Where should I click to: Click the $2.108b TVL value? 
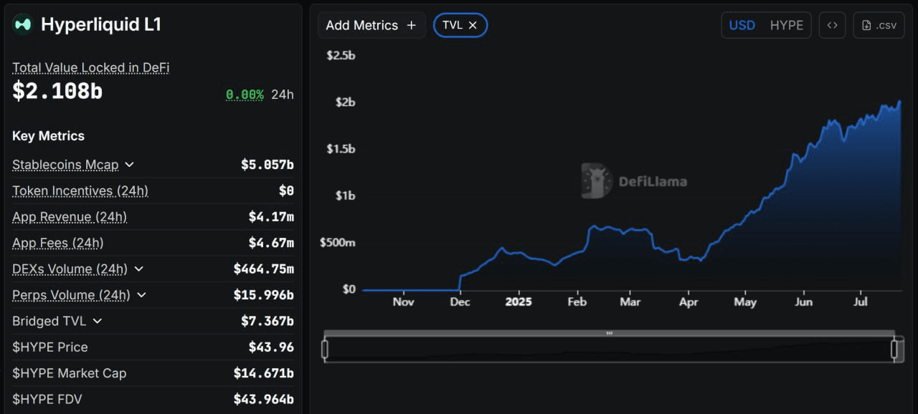click(57, 91)
